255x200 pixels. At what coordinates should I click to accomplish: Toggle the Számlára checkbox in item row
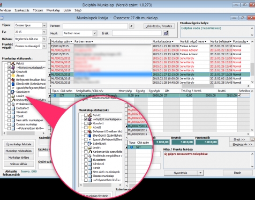pyautogui.click(x=239, y=95)
